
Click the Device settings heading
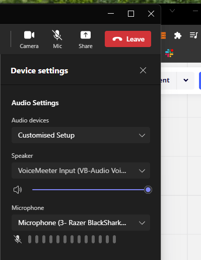(x=39, y=71)
